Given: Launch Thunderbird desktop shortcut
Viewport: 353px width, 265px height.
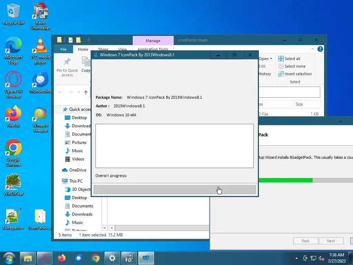Looking at the screenshot, I should [40, 82].
